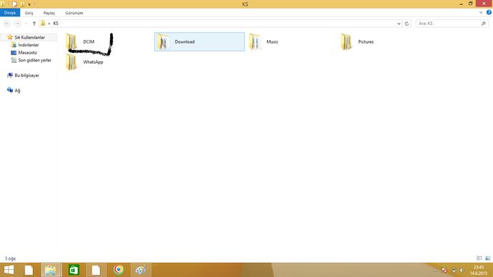Click the Bu bilgisayar computer icon
493x277 pixels.
click(x=10, y=76)
